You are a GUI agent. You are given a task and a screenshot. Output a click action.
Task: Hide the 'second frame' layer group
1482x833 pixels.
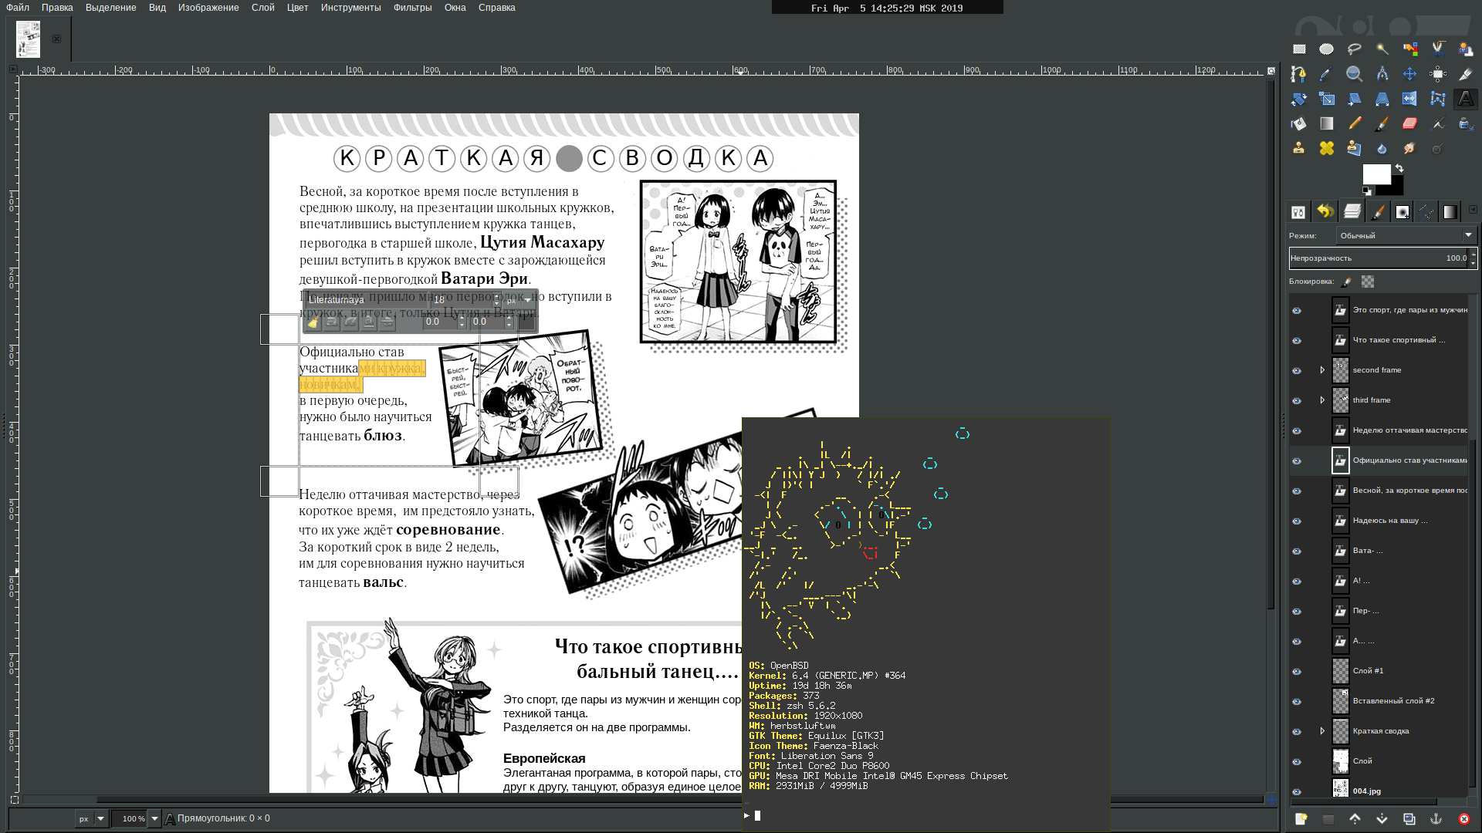pos(1297,371)
